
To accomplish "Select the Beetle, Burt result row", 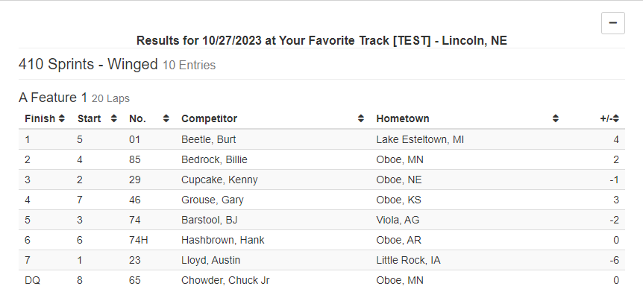I will point(321,139).
